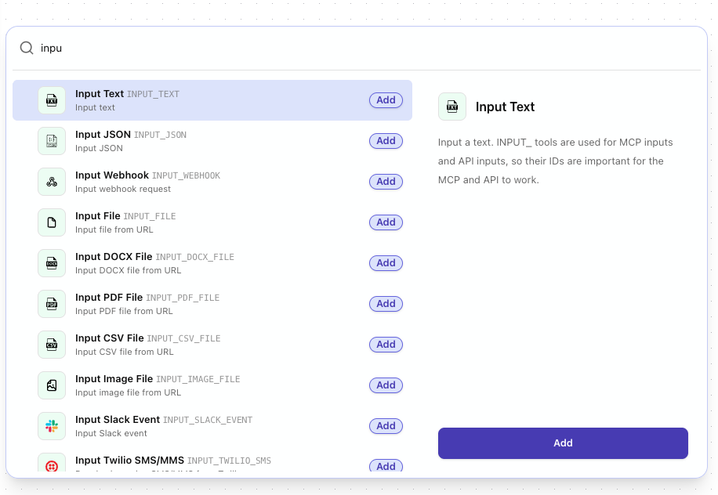Viewport: 718px width, 495px height.
Task: Add the Input Text tool from list row
Action: (x=386, y=100)
